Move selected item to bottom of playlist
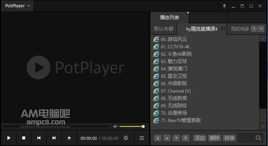This screenshot has height=146, width=268. (x=185, y=138)
